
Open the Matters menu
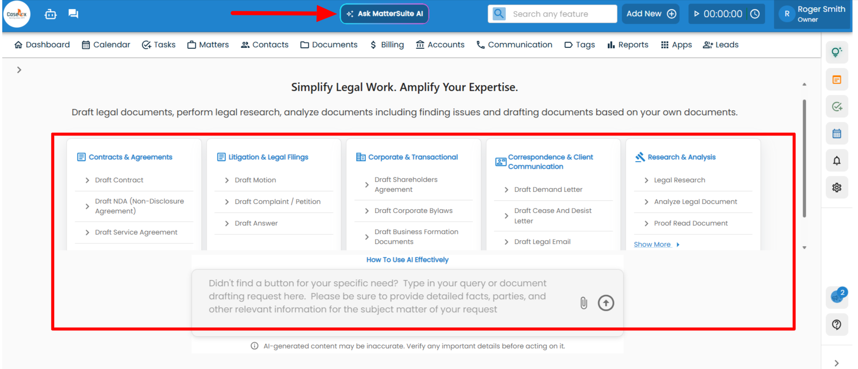(208, 45)
